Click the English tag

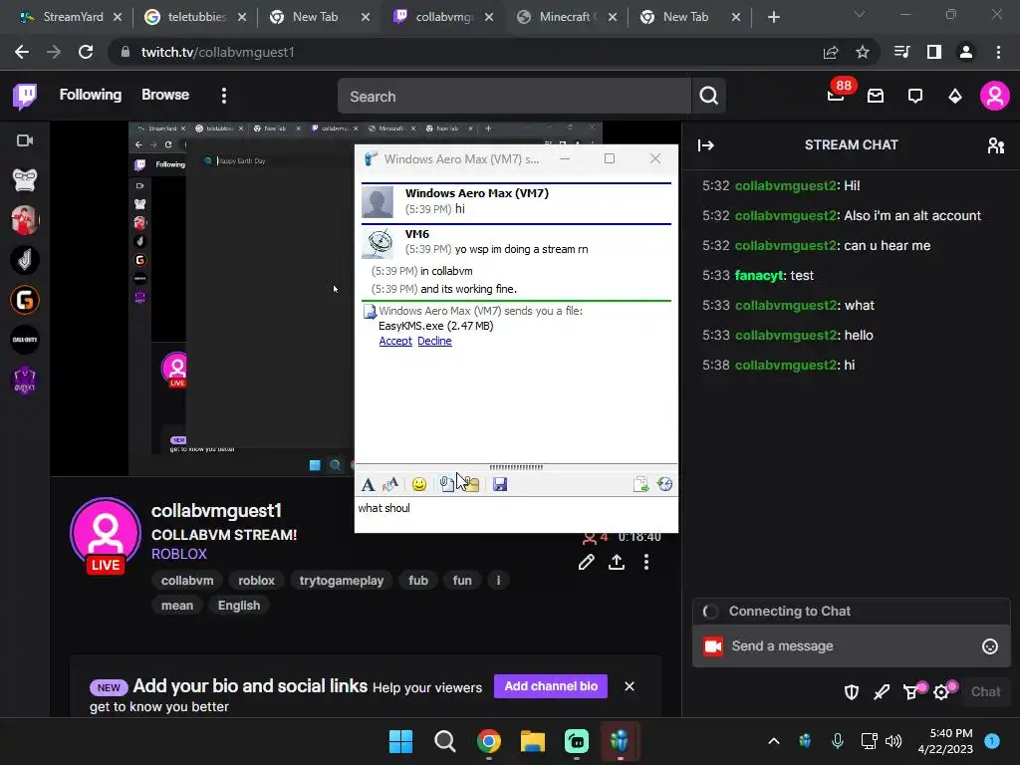(x=239, y=605)
